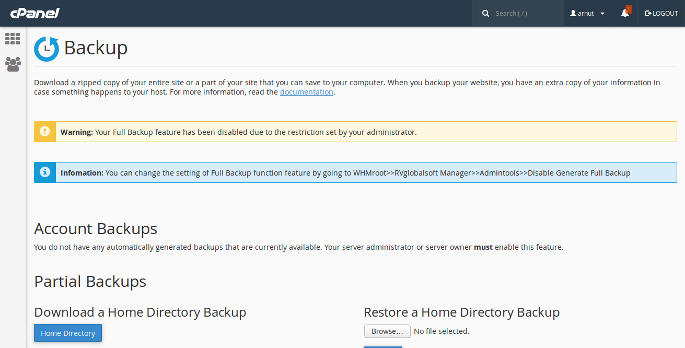Click the user profile icon beside arnut
The width and height of the screenshot is (685, 348).
573,13
